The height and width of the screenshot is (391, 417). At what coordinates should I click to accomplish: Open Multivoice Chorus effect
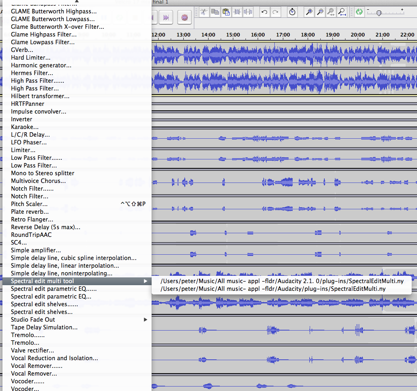[x=77, y=181]
